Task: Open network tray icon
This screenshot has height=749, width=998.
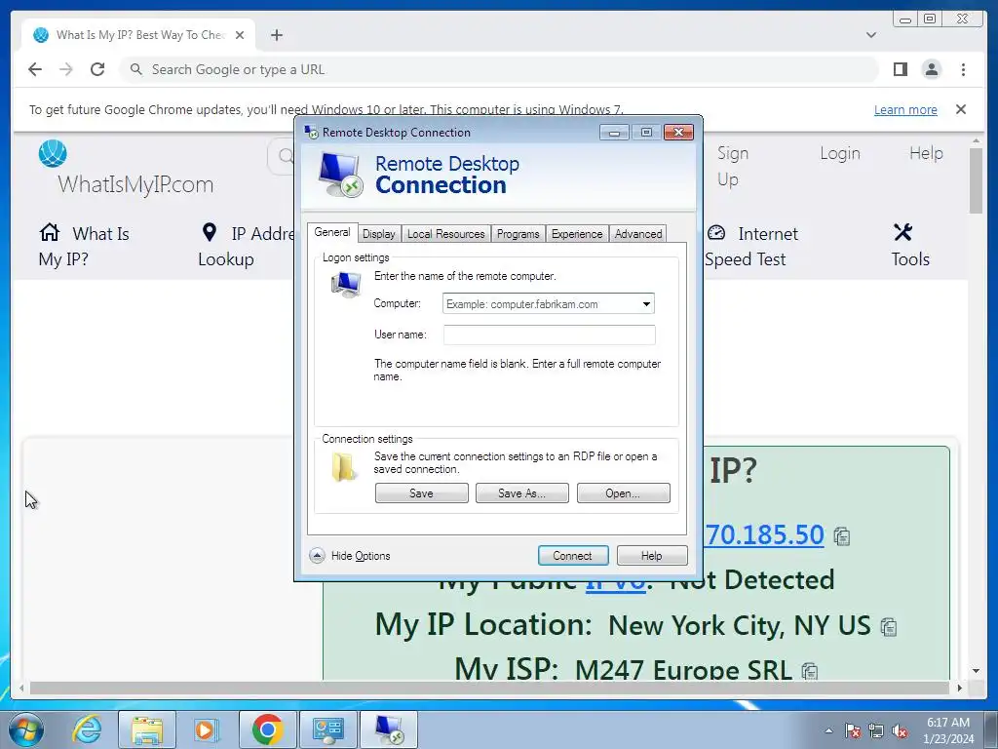Action: 876,730
